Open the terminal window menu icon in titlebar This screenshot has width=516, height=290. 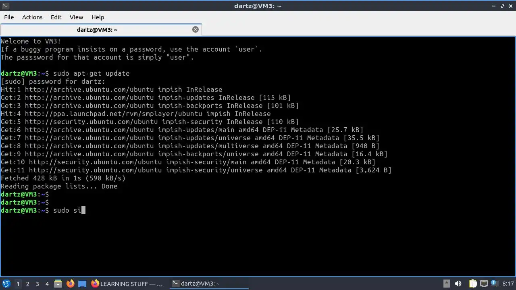5,6
